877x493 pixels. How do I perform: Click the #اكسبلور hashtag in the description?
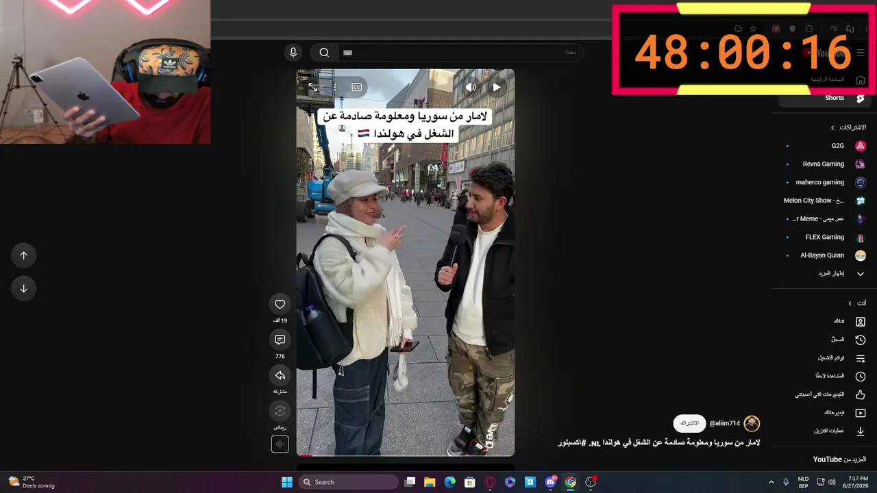[x=571, y=442]
